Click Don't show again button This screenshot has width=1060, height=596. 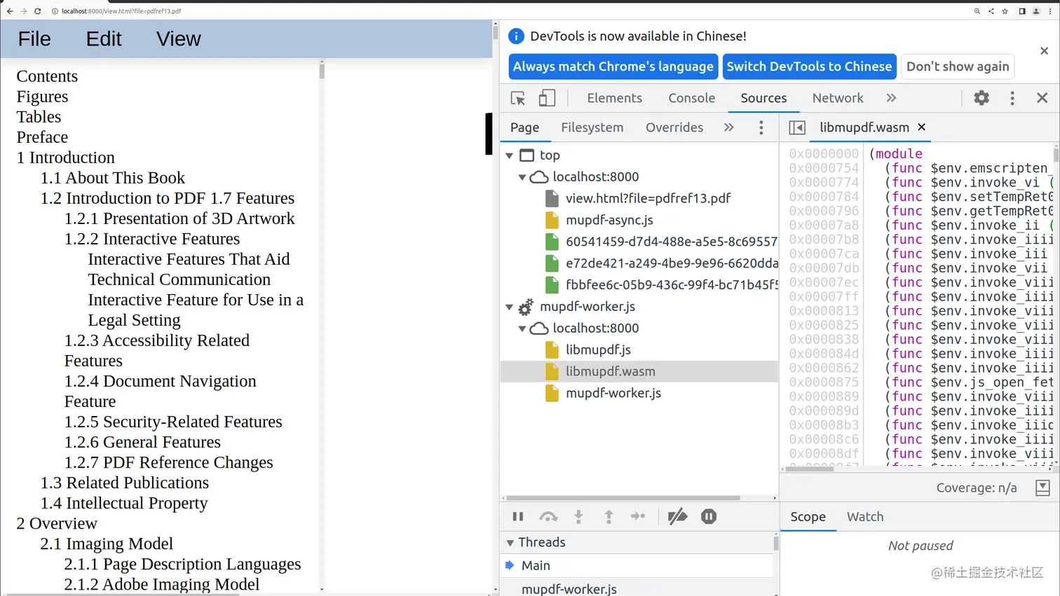tap(958, 67)
